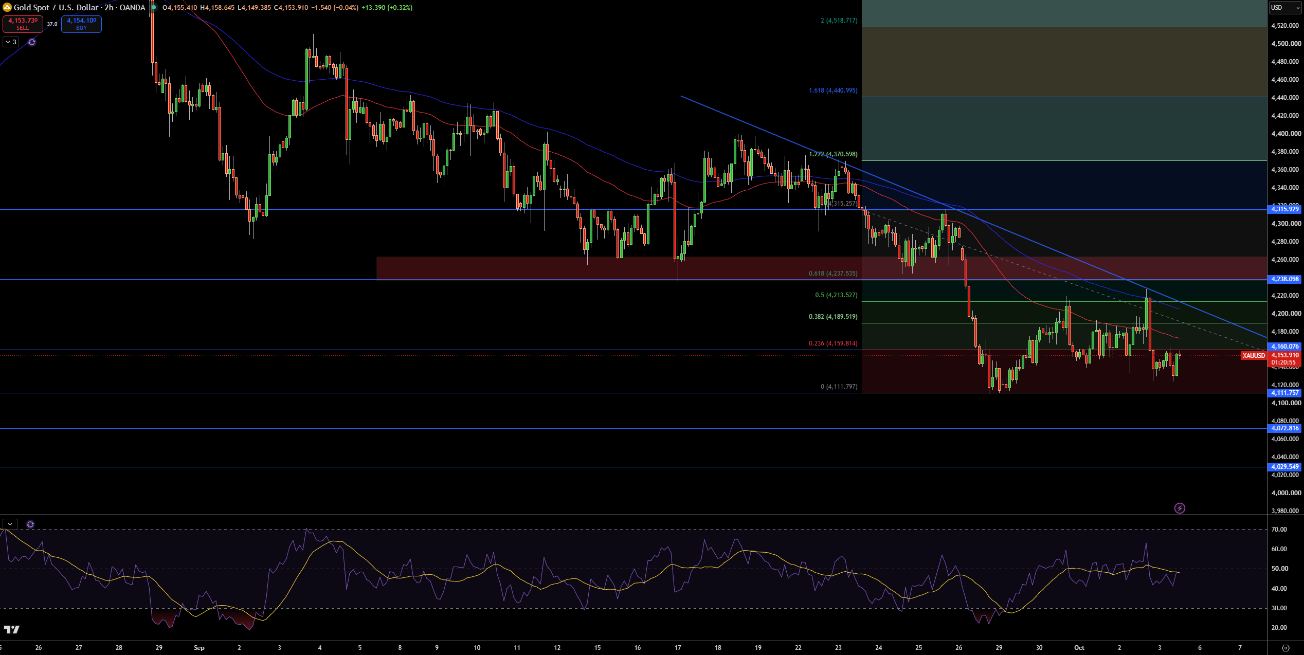
Task: Select the 4,238.098 price axis label
Action: (x=1285, y=279)
